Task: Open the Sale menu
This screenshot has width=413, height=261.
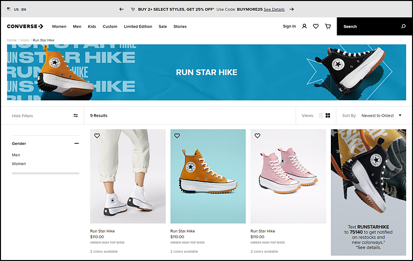Action: pyautogui.click(x=163, y=27)
